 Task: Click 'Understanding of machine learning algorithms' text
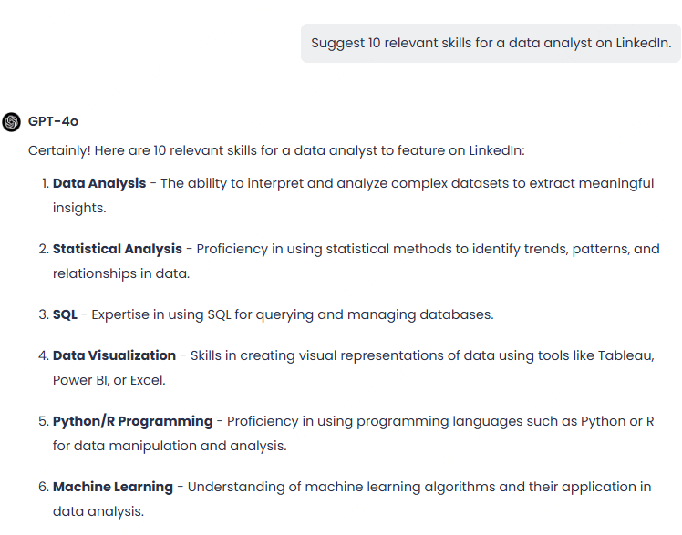tap(341, 487)
